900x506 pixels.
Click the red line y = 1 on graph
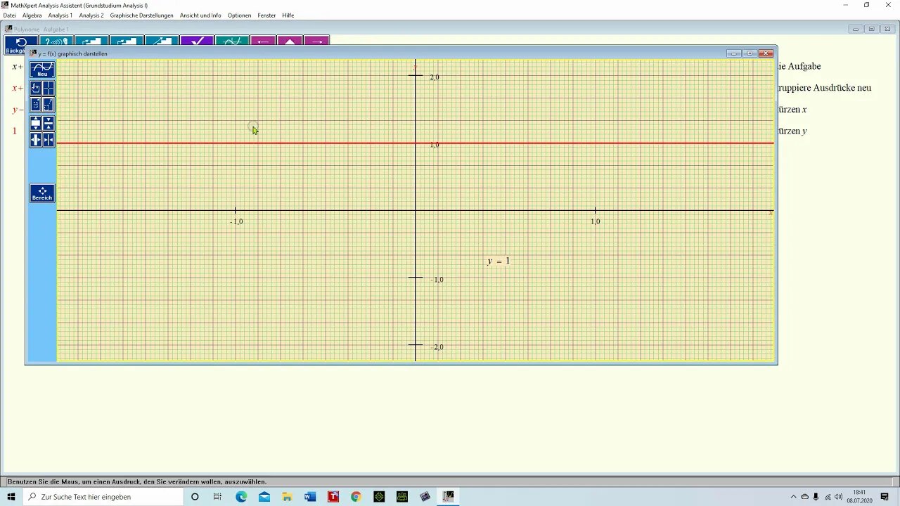(x=415, y=143)
